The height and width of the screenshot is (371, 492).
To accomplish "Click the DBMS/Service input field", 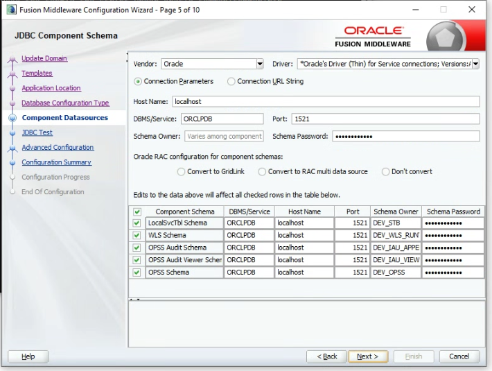I will click(222, 119).
